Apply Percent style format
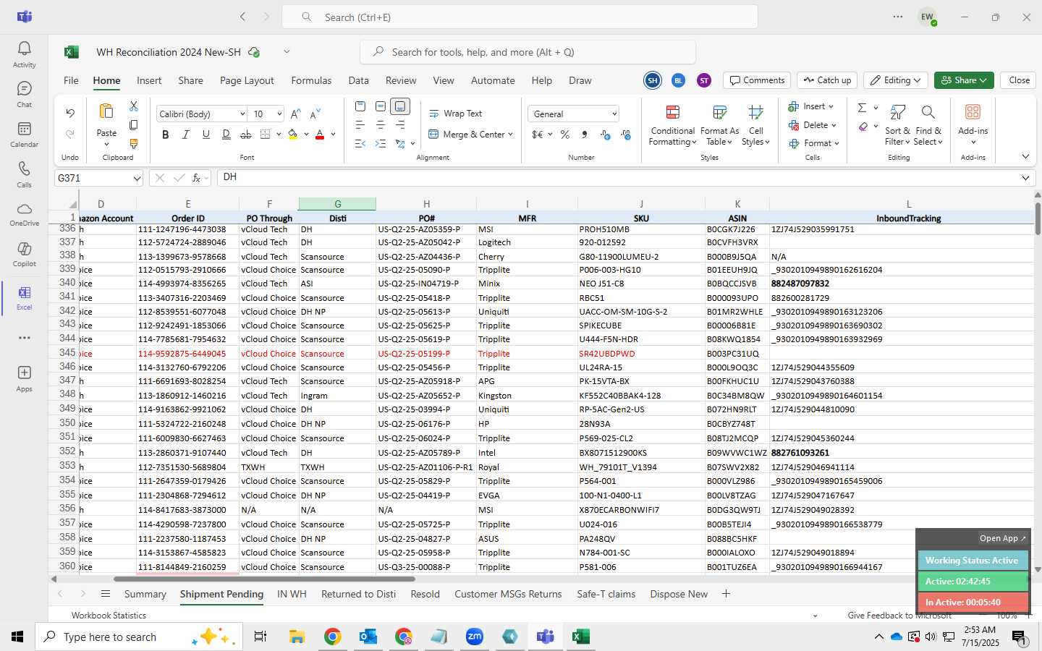 565,135
